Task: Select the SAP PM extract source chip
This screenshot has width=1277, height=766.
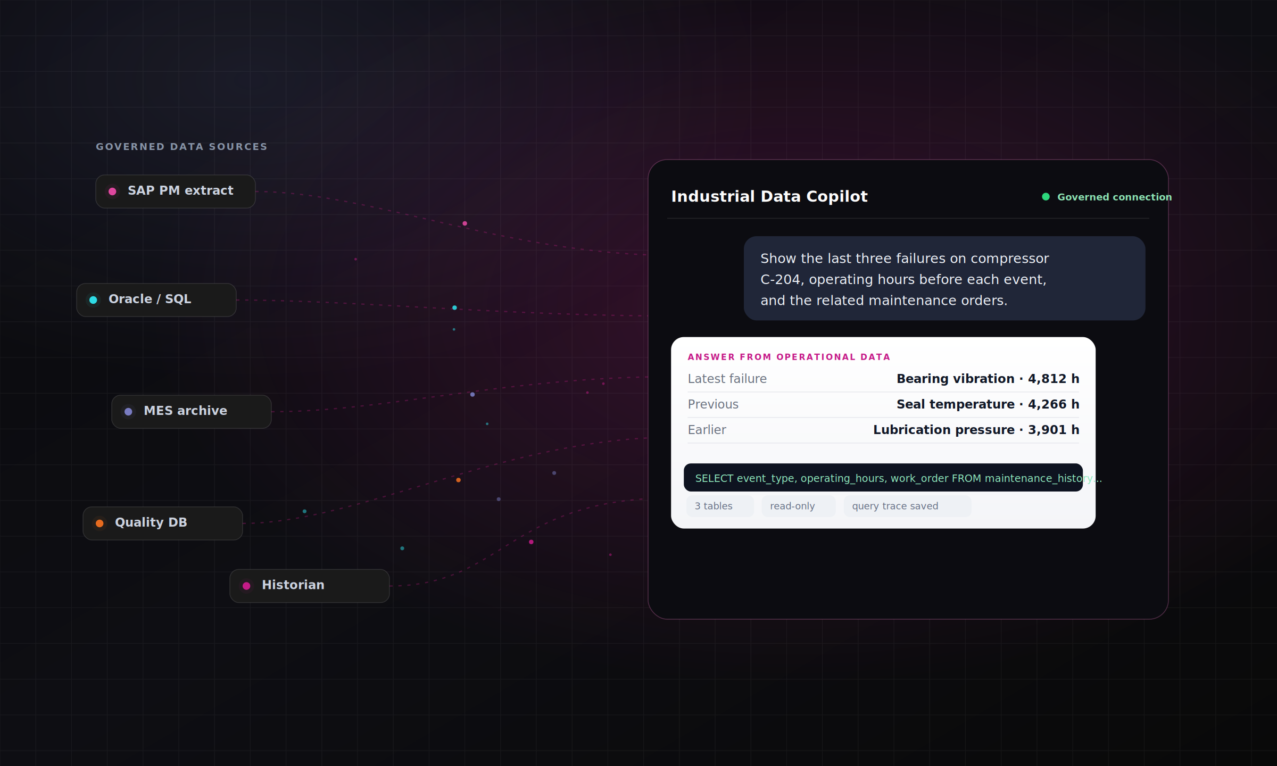Action: (176, 191)
